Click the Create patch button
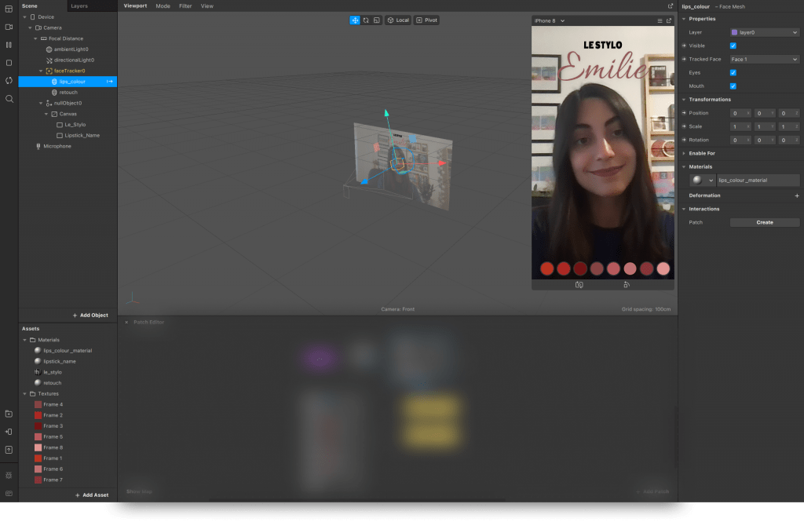This screenshot has width=804, height=522. [765, 223]
